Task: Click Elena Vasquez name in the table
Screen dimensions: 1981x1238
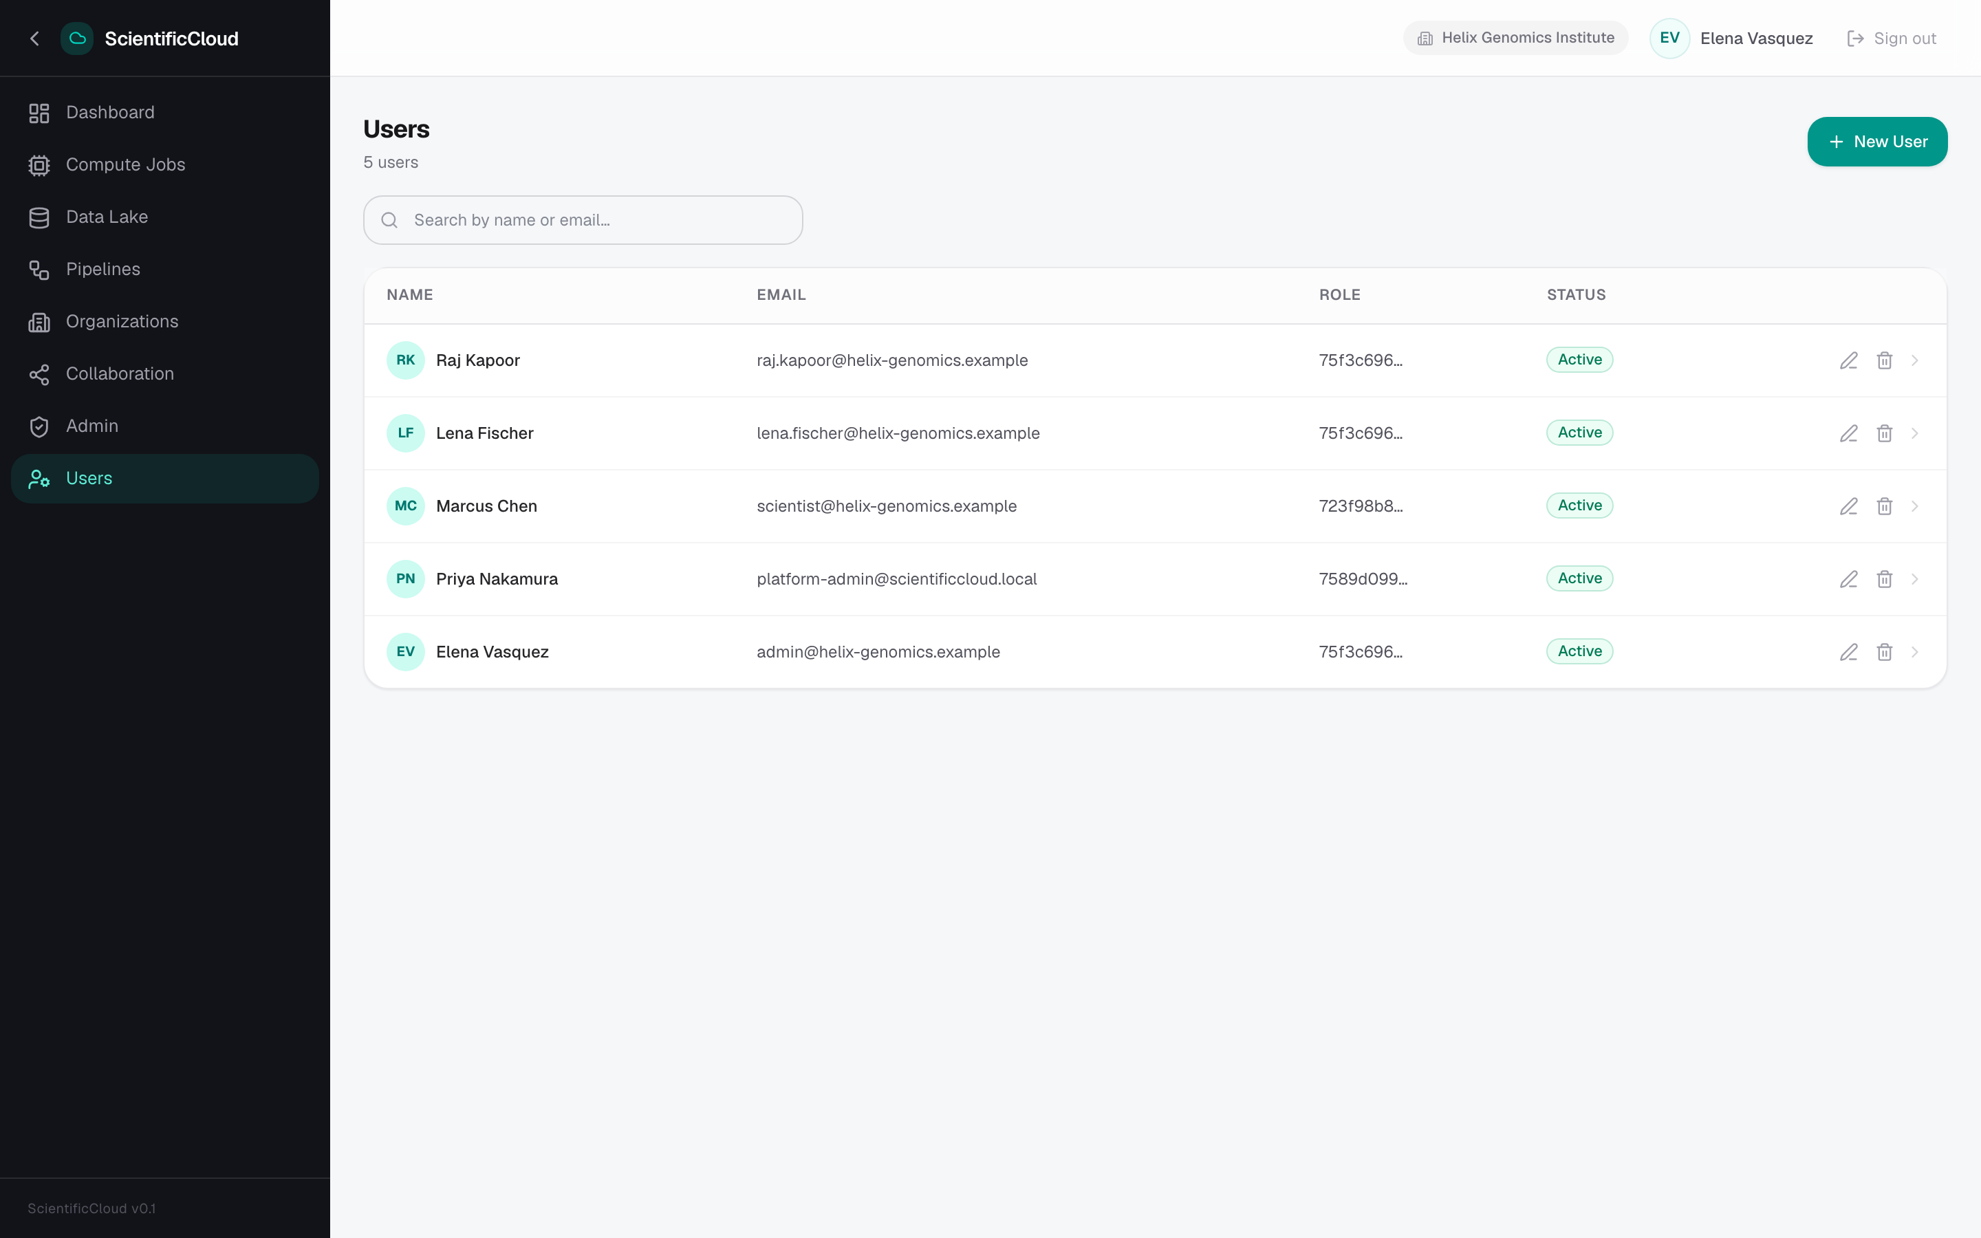Action: tap(492, 652)
